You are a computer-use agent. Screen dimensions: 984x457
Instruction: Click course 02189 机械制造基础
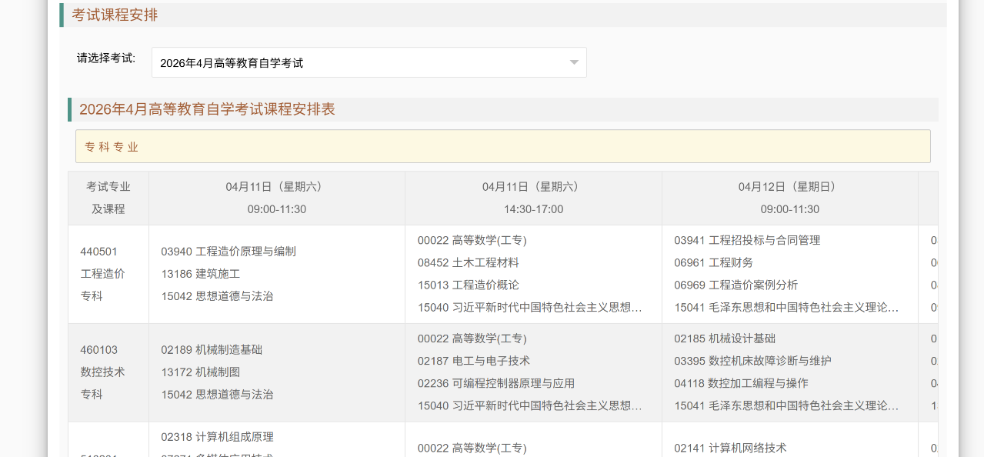coord(212,349)
